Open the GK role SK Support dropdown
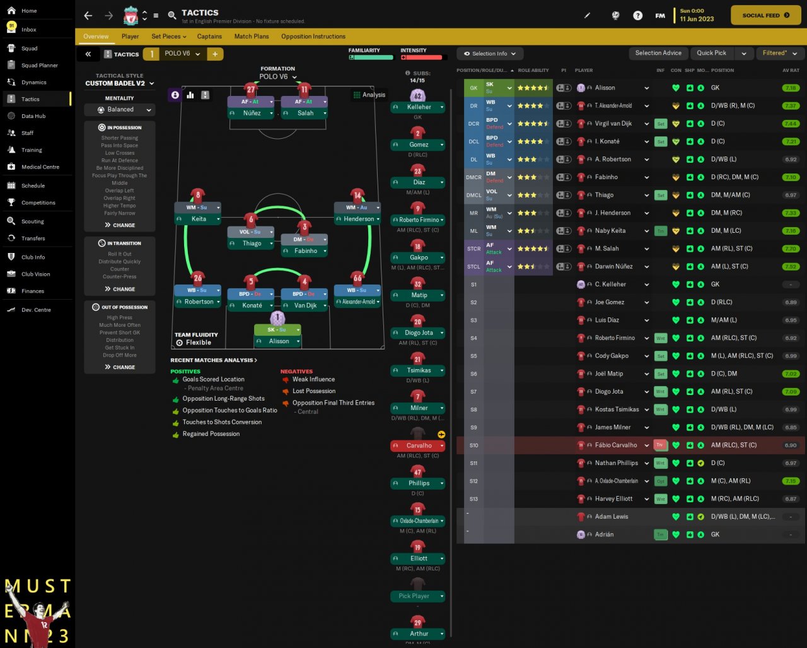This screenshot has height=648, width=807. [x=499, y=88]
